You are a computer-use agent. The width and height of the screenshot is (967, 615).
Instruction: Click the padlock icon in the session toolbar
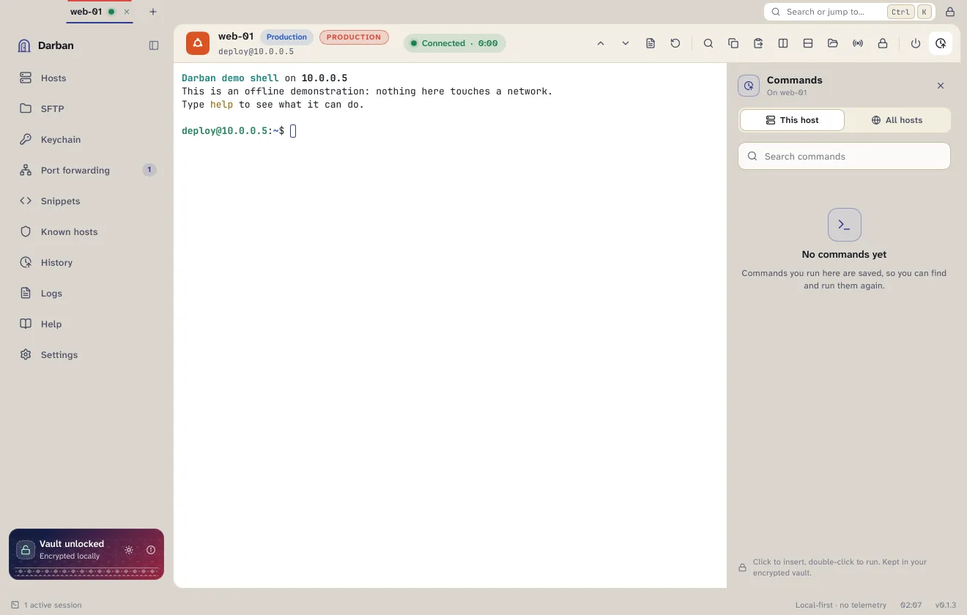click(x=883, y=43)
